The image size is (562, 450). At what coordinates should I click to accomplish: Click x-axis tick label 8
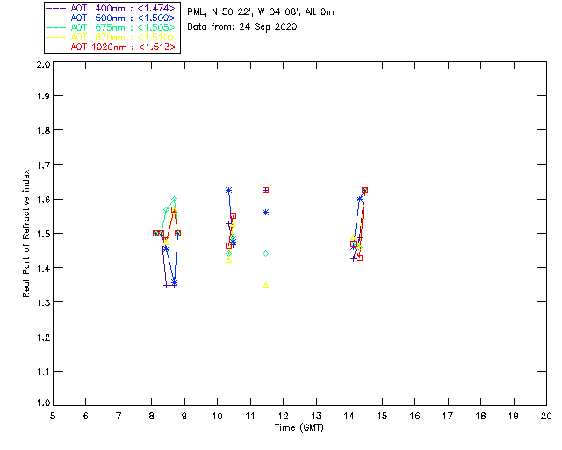[152, 417]
